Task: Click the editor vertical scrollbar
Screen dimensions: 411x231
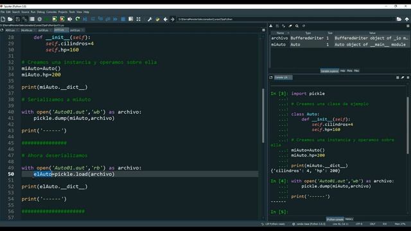Action: point(263,116)
